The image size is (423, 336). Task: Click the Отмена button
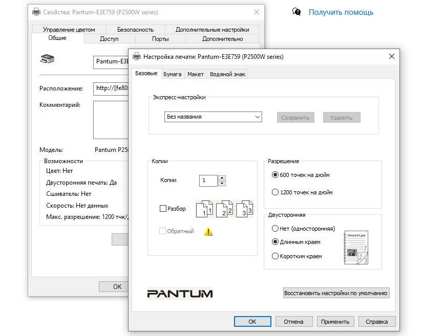click(294, 322)
